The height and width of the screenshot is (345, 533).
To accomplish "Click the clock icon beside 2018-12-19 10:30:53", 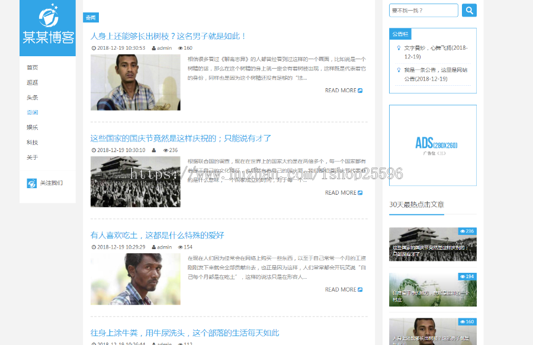I will coord(94,48).
